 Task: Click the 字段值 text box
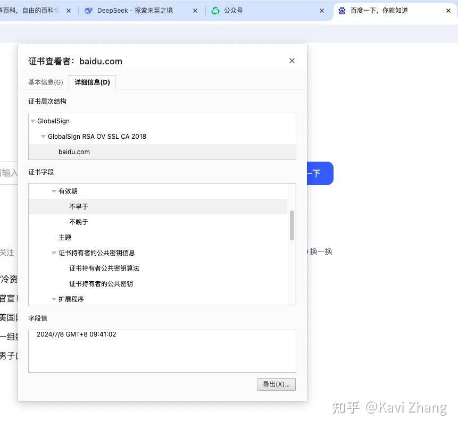point(162,351)
